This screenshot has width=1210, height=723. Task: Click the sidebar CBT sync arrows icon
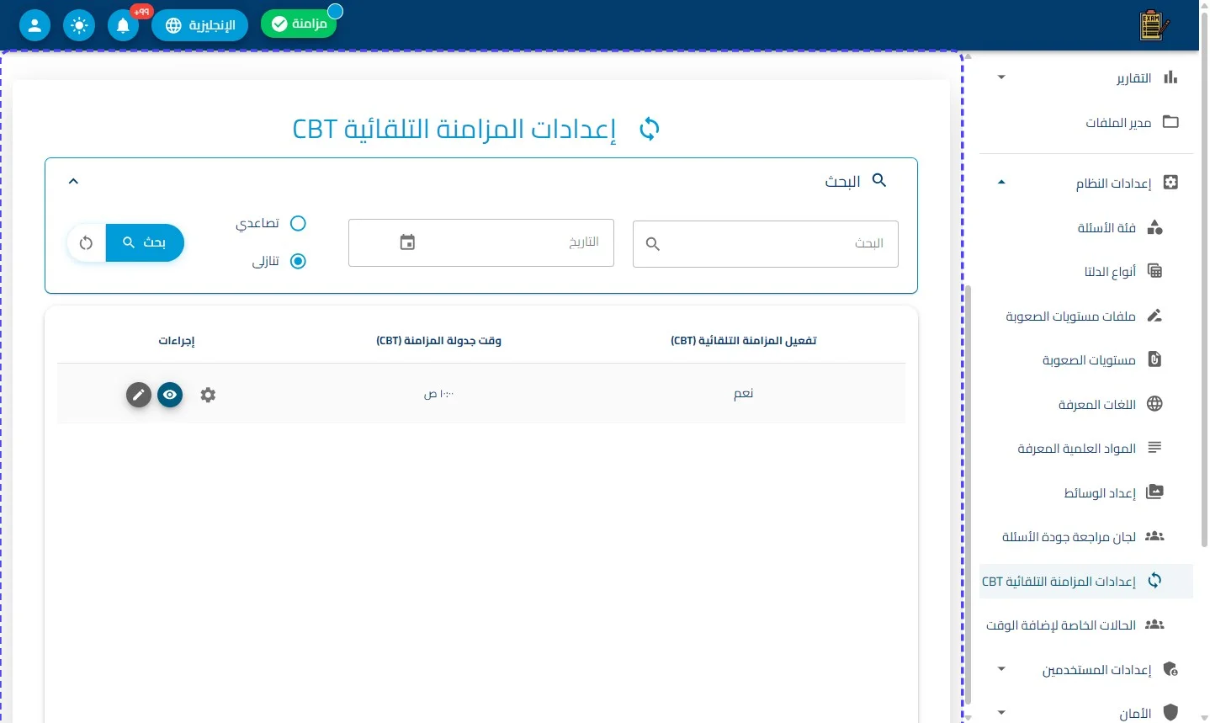[x=1154, y=581]
